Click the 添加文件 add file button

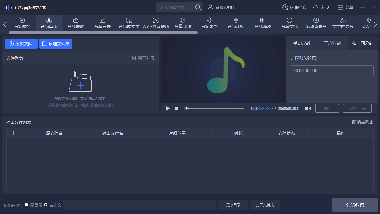pyautogui.click(x=21, y=43)
